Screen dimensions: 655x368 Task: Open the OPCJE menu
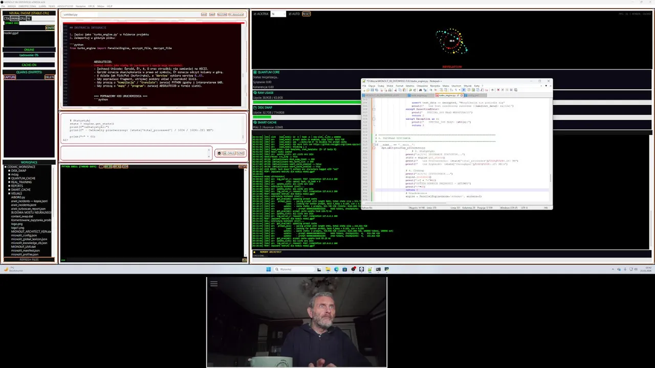(91, 6)
